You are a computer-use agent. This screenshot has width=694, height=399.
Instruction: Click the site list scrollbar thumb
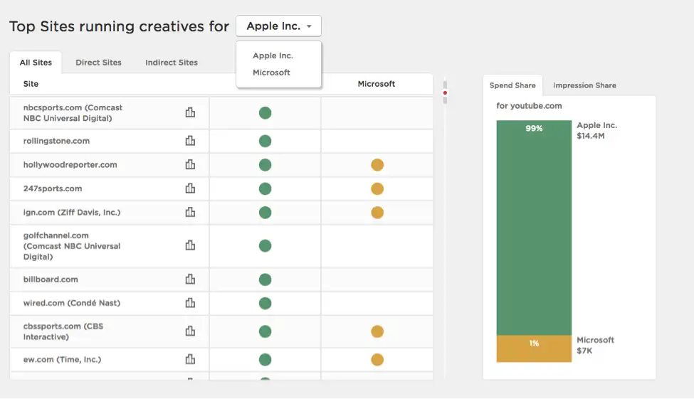tap(445, 92)
